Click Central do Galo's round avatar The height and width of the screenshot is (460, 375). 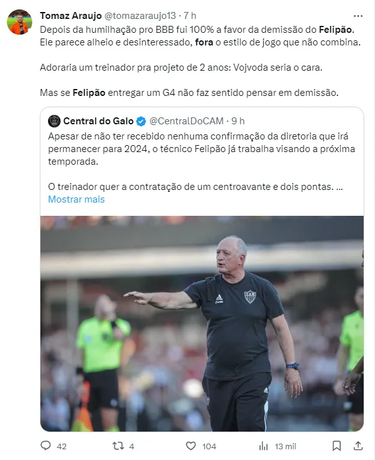(54, 121)
